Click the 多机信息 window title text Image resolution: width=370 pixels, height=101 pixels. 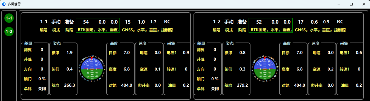coord(14,4)
